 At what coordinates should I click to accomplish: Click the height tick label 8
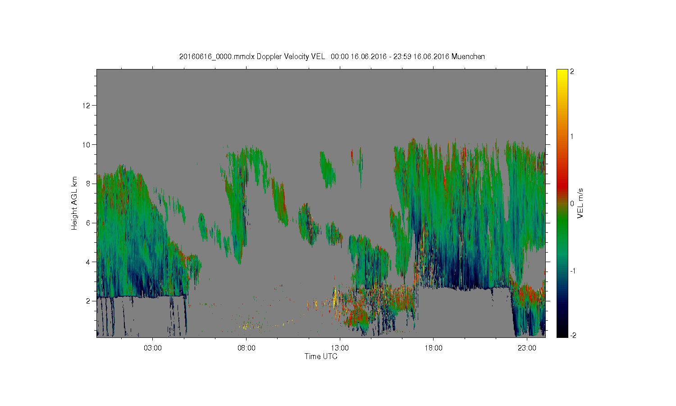point(89,184)
